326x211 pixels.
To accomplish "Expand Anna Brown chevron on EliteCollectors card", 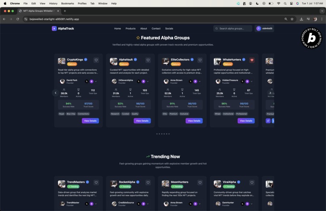I will click(x=199, y=81).
